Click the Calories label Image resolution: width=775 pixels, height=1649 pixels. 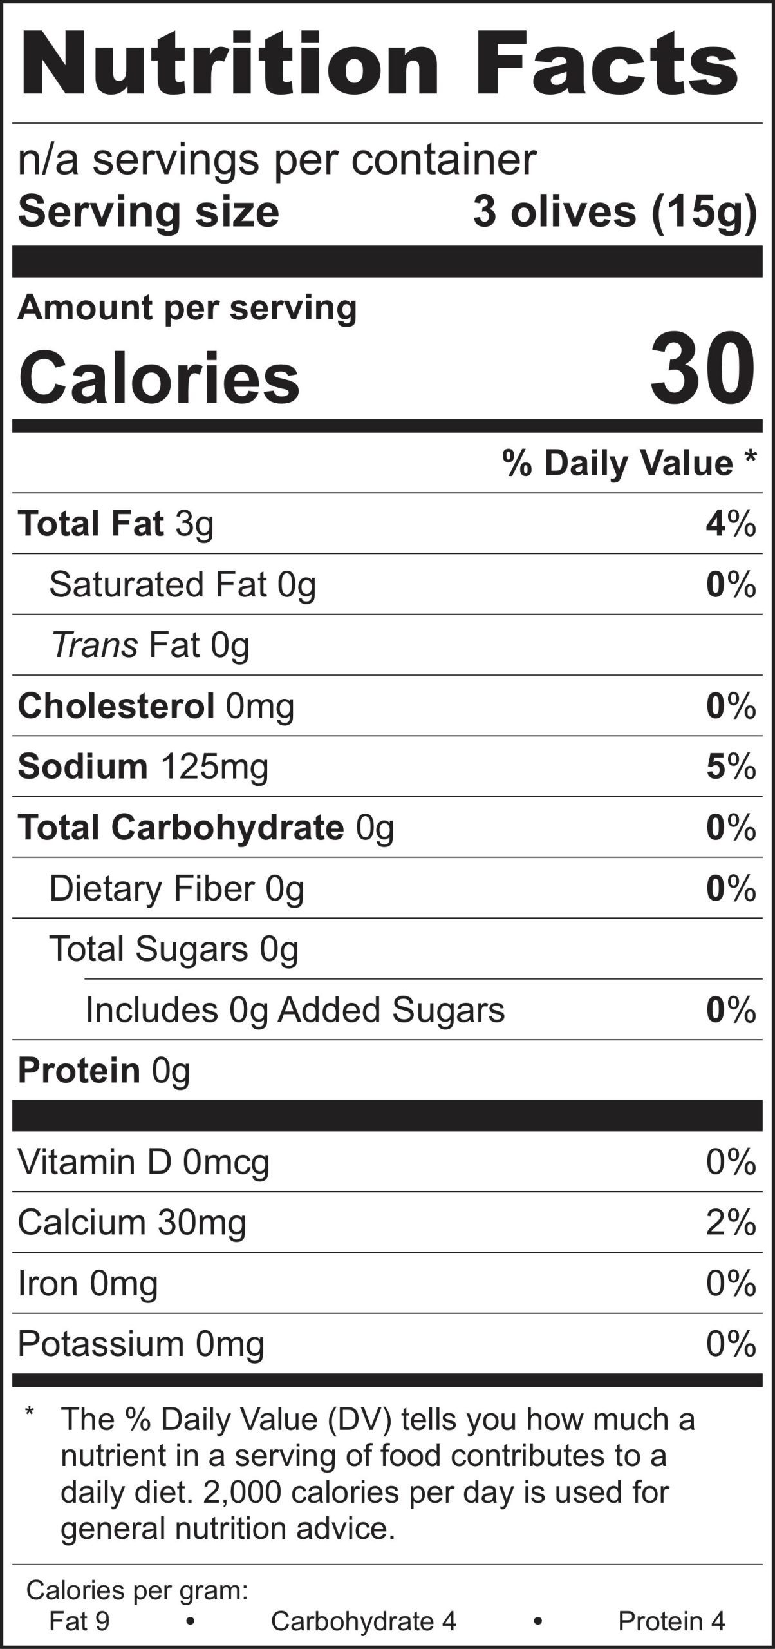coord(160,377)
